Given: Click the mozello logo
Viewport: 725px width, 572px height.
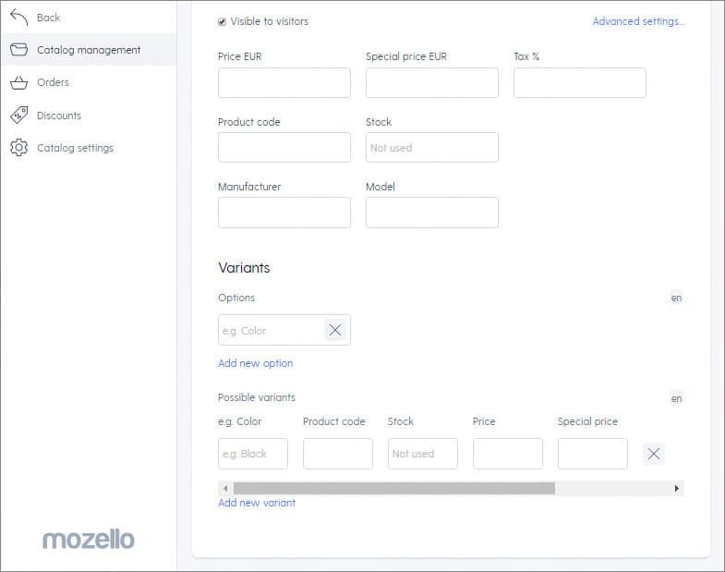Looking at the screenshot, I should (89, 540).
